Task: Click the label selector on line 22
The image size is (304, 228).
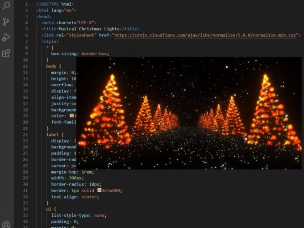Action: [x=52, y=135]
